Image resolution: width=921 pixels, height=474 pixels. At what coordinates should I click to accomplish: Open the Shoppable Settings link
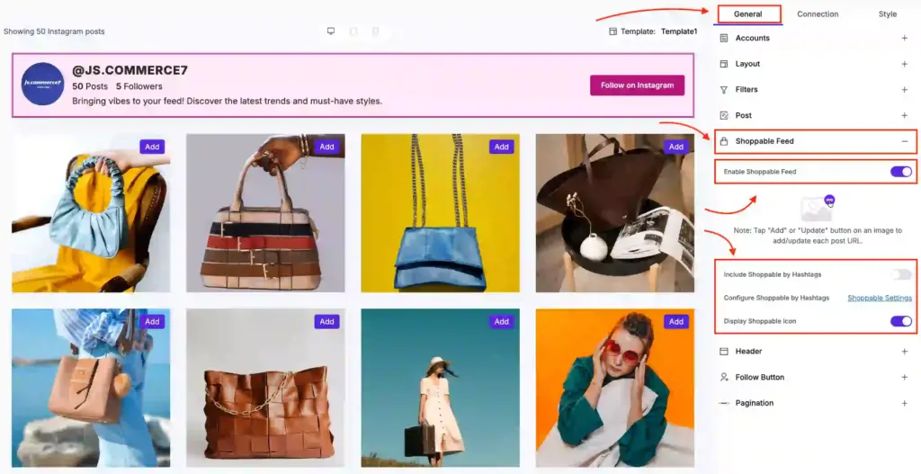coord(880,298)
